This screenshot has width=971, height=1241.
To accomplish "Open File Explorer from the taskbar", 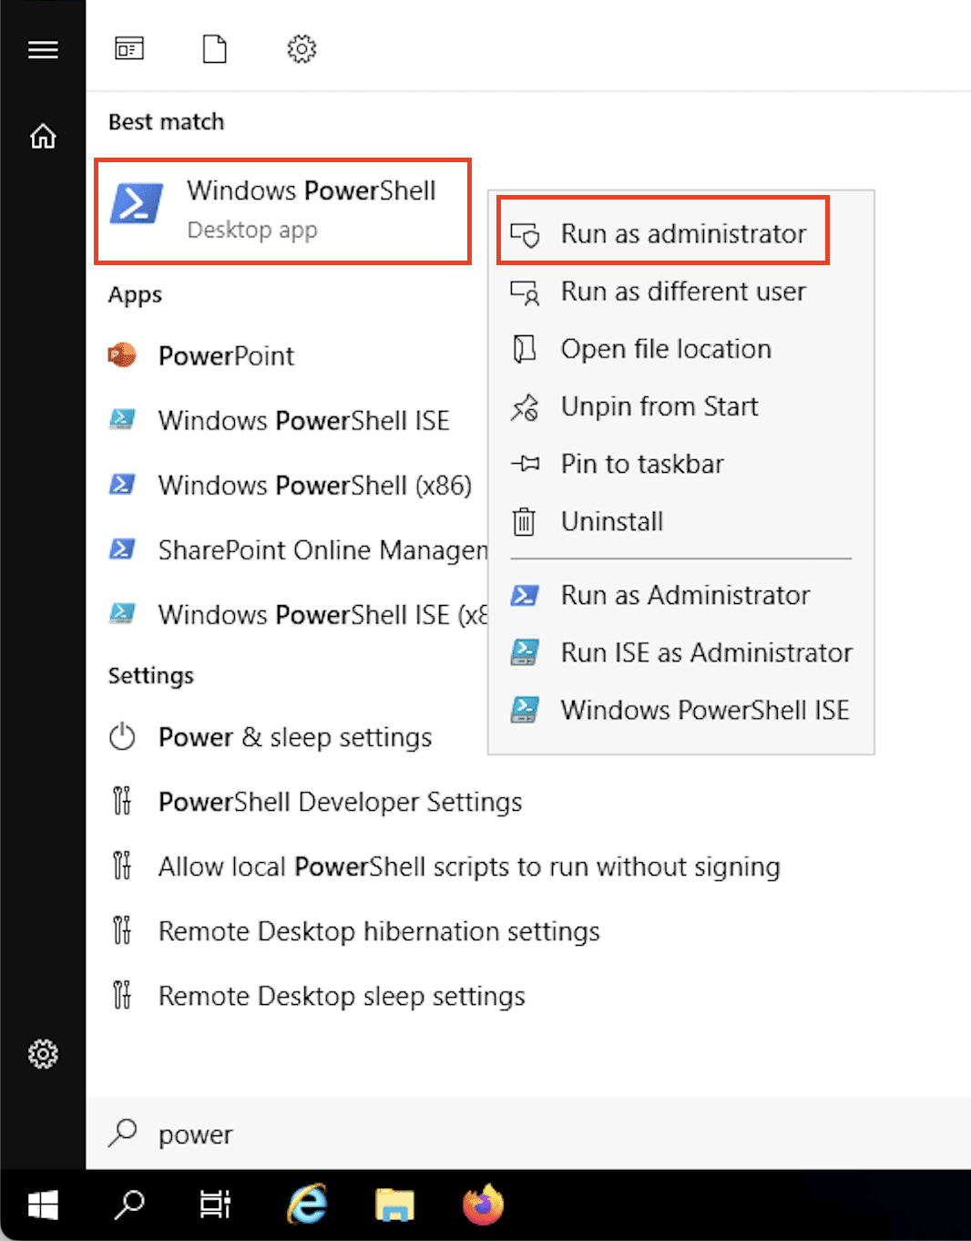I will (x=394, y=1205).
